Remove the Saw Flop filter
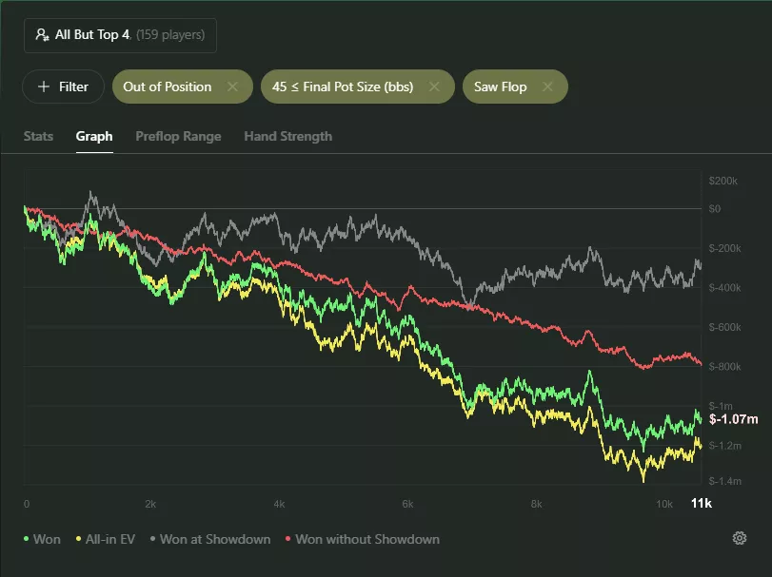The width and height of the screenshot is (772, 577). (x=547, y=87)
